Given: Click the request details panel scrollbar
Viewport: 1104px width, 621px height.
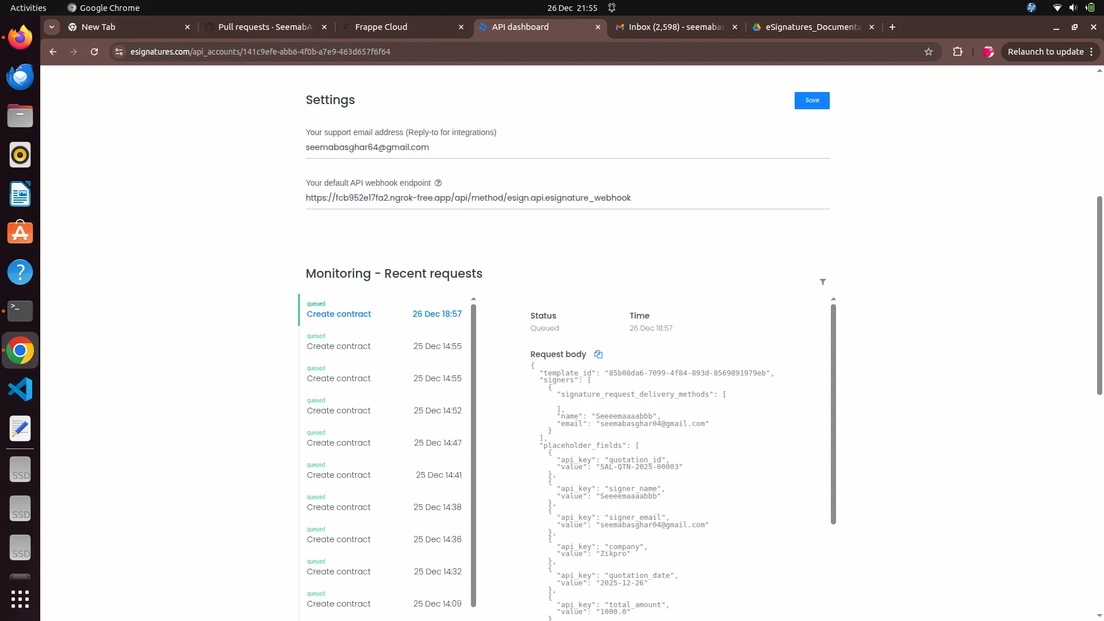Looking at the screenshot, I should coord(833,414).
